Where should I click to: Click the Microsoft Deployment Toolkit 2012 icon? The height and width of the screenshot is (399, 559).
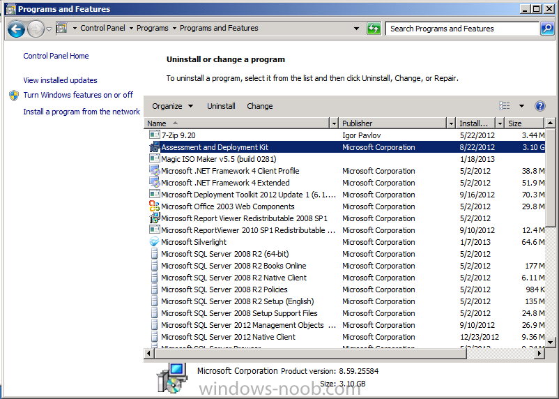pyautogui.click(x=154, y=194)
